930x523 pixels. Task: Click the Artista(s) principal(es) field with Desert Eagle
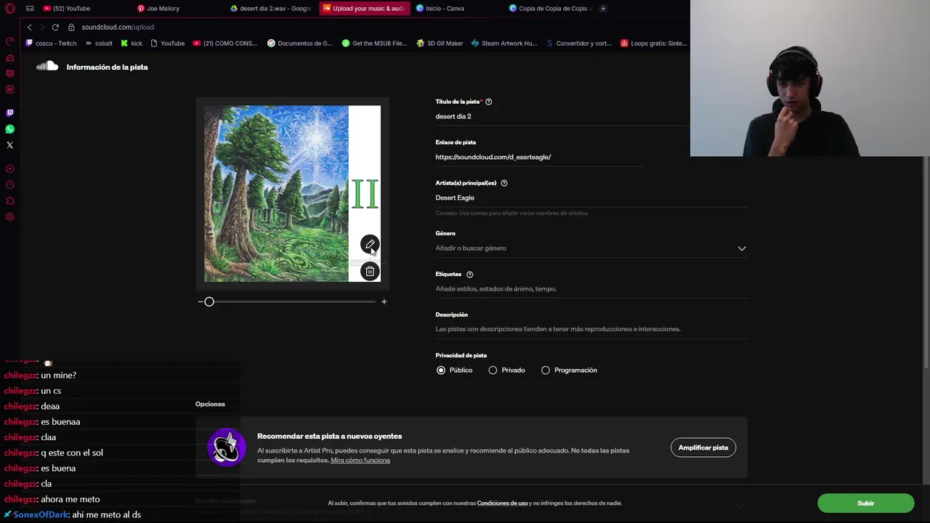(x=591, y=198)
